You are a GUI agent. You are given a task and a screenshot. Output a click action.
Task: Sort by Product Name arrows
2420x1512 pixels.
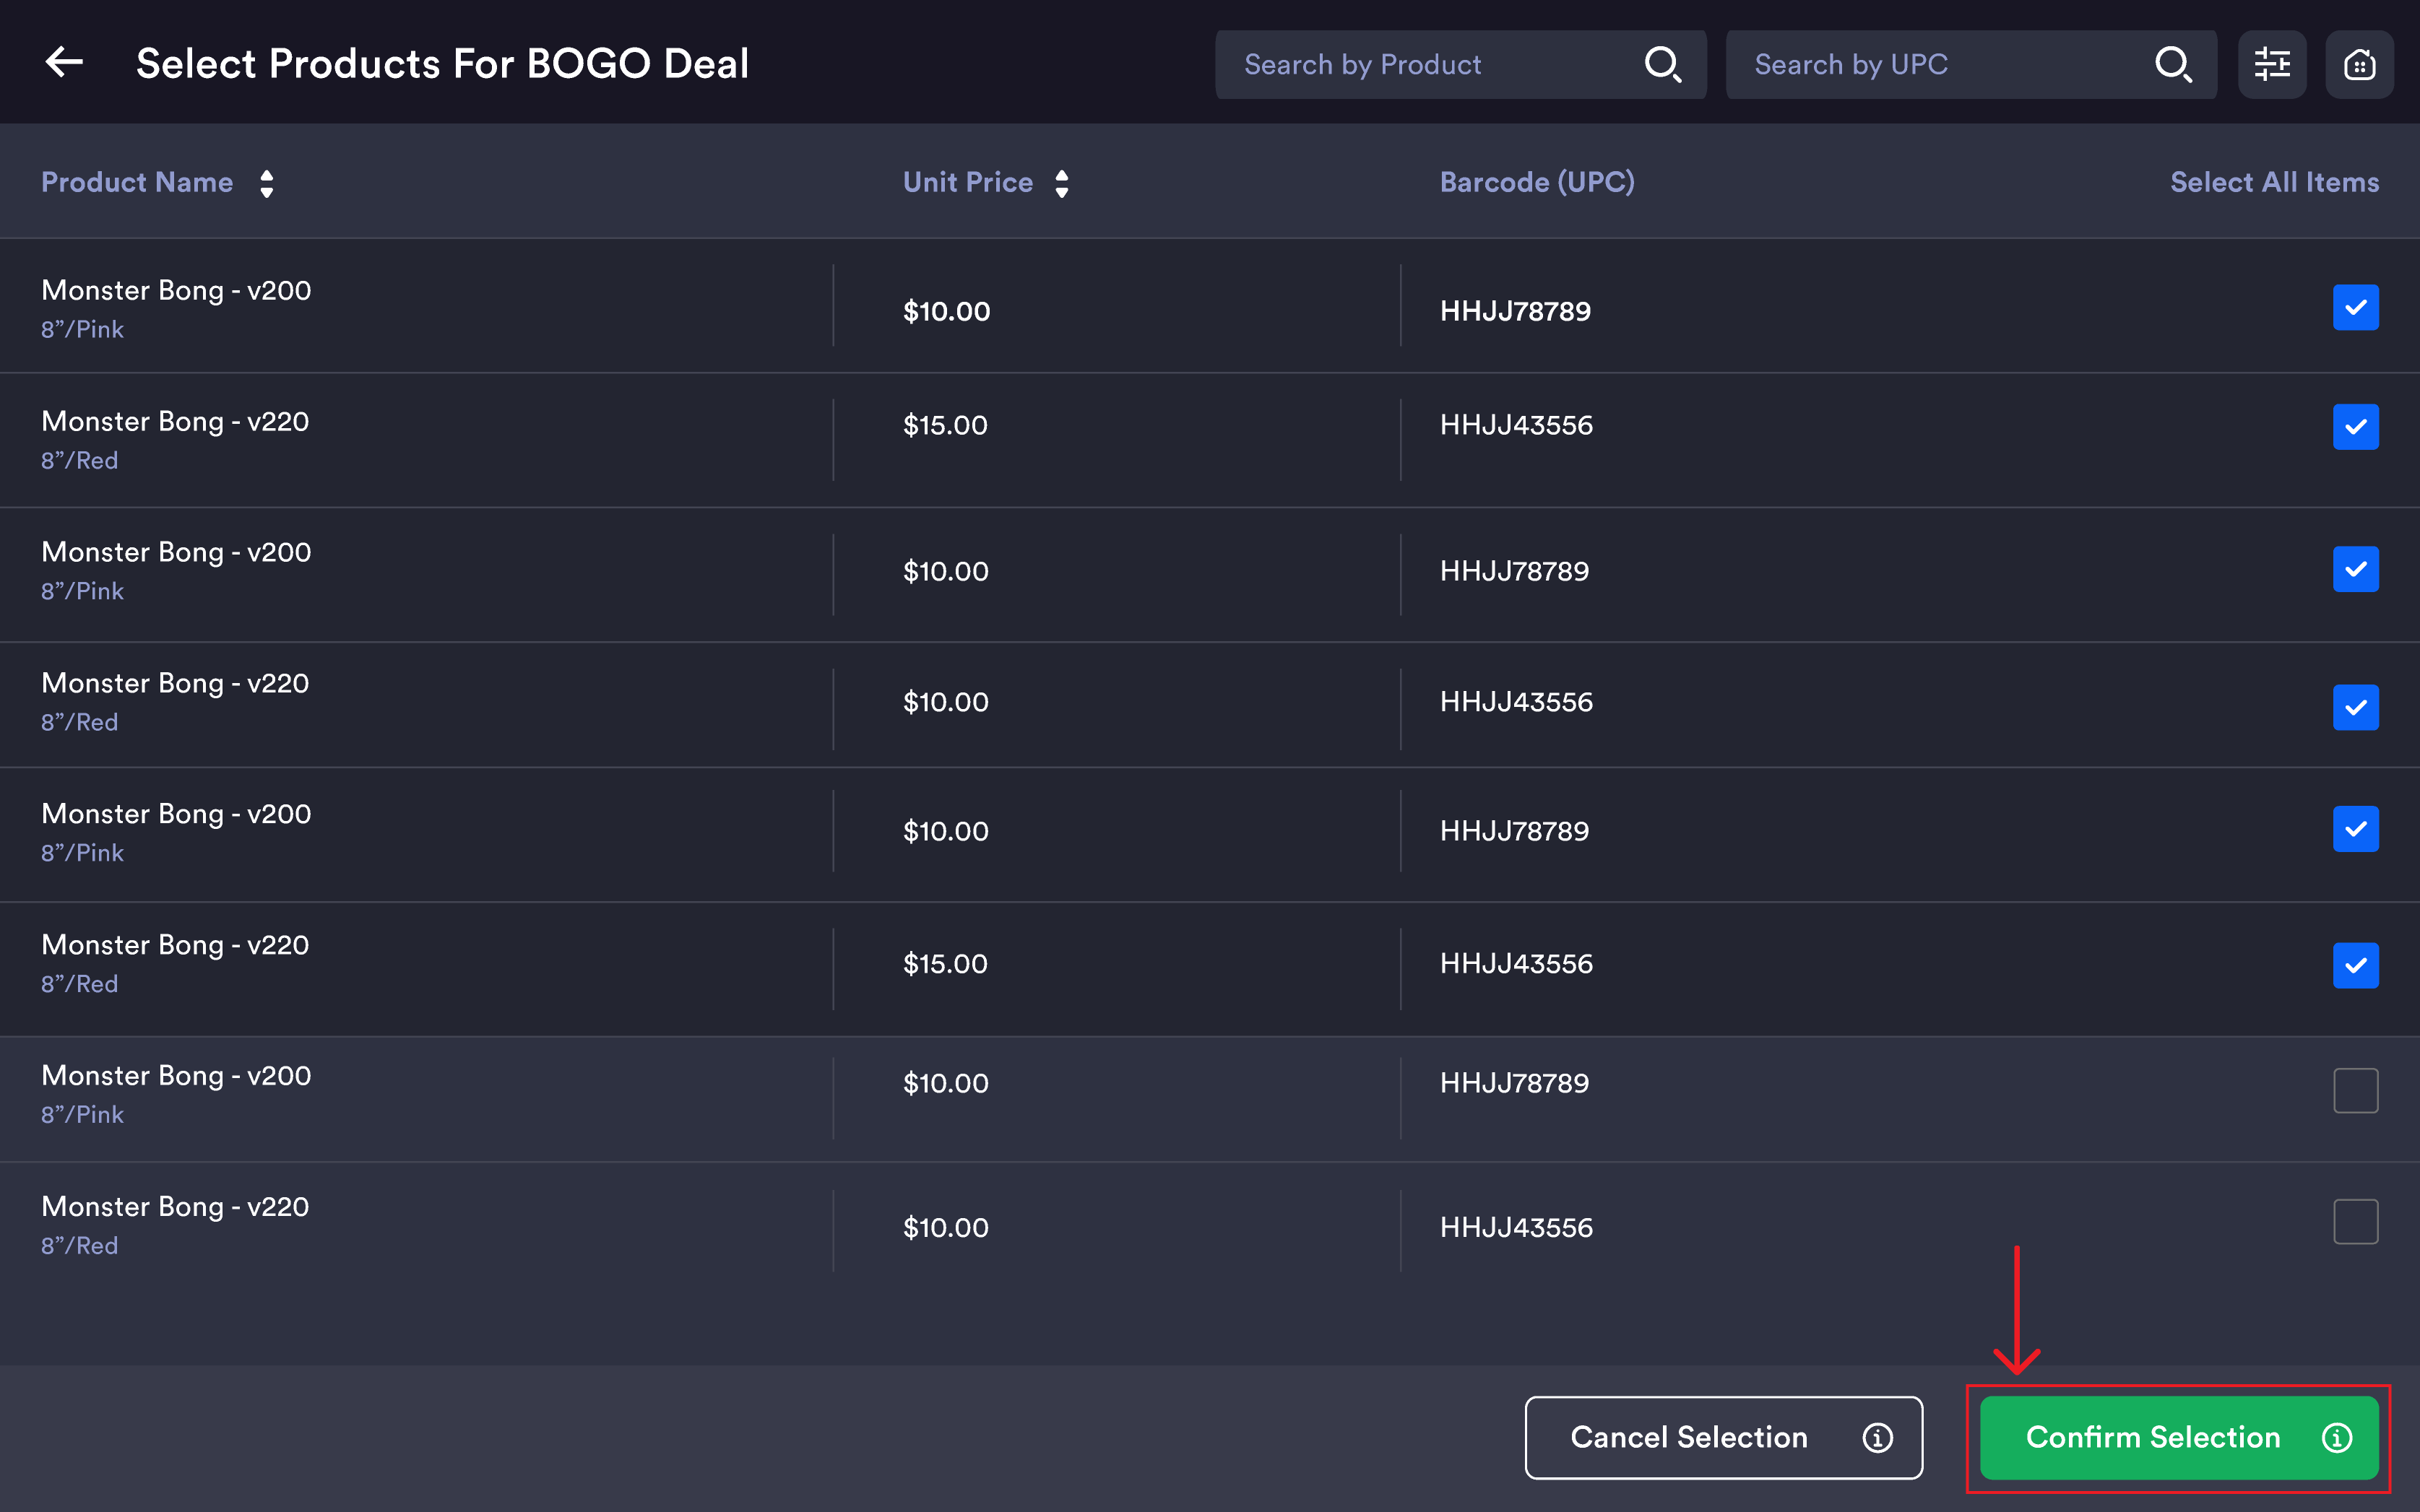point(266,183)
